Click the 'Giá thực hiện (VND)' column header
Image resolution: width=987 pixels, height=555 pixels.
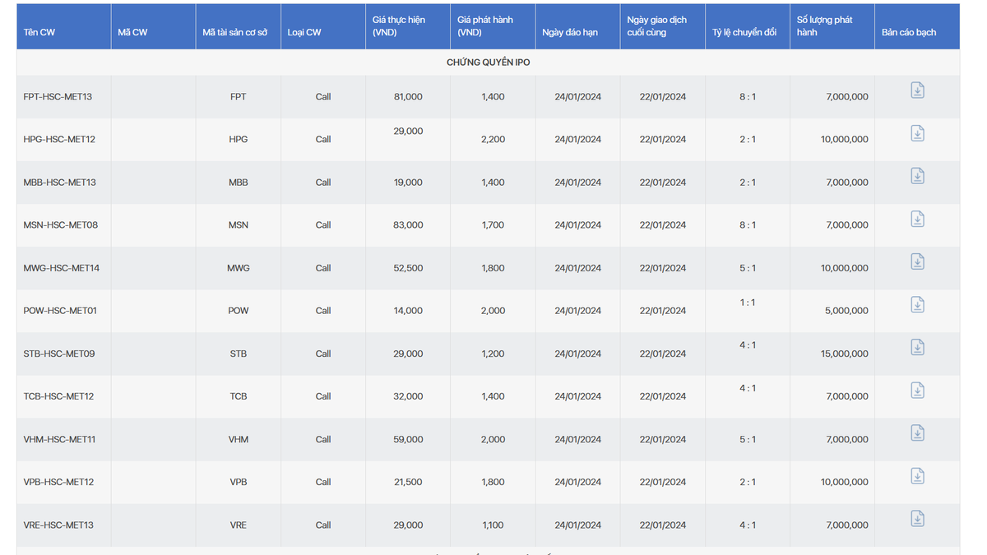click(399, 26)
